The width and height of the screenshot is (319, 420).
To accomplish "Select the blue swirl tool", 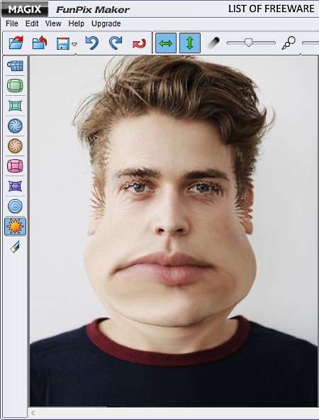I will point(15,126).
